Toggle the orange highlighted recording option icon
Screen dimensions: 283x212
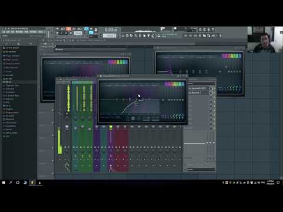tap(68, 29)
